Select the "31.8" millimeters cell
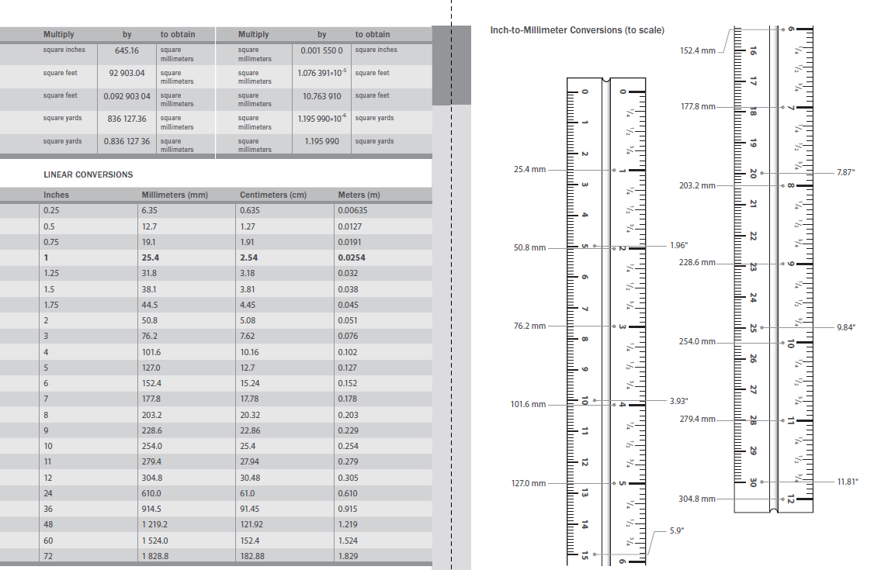This screenshot has width=888, height=570. tap(150, 274)
